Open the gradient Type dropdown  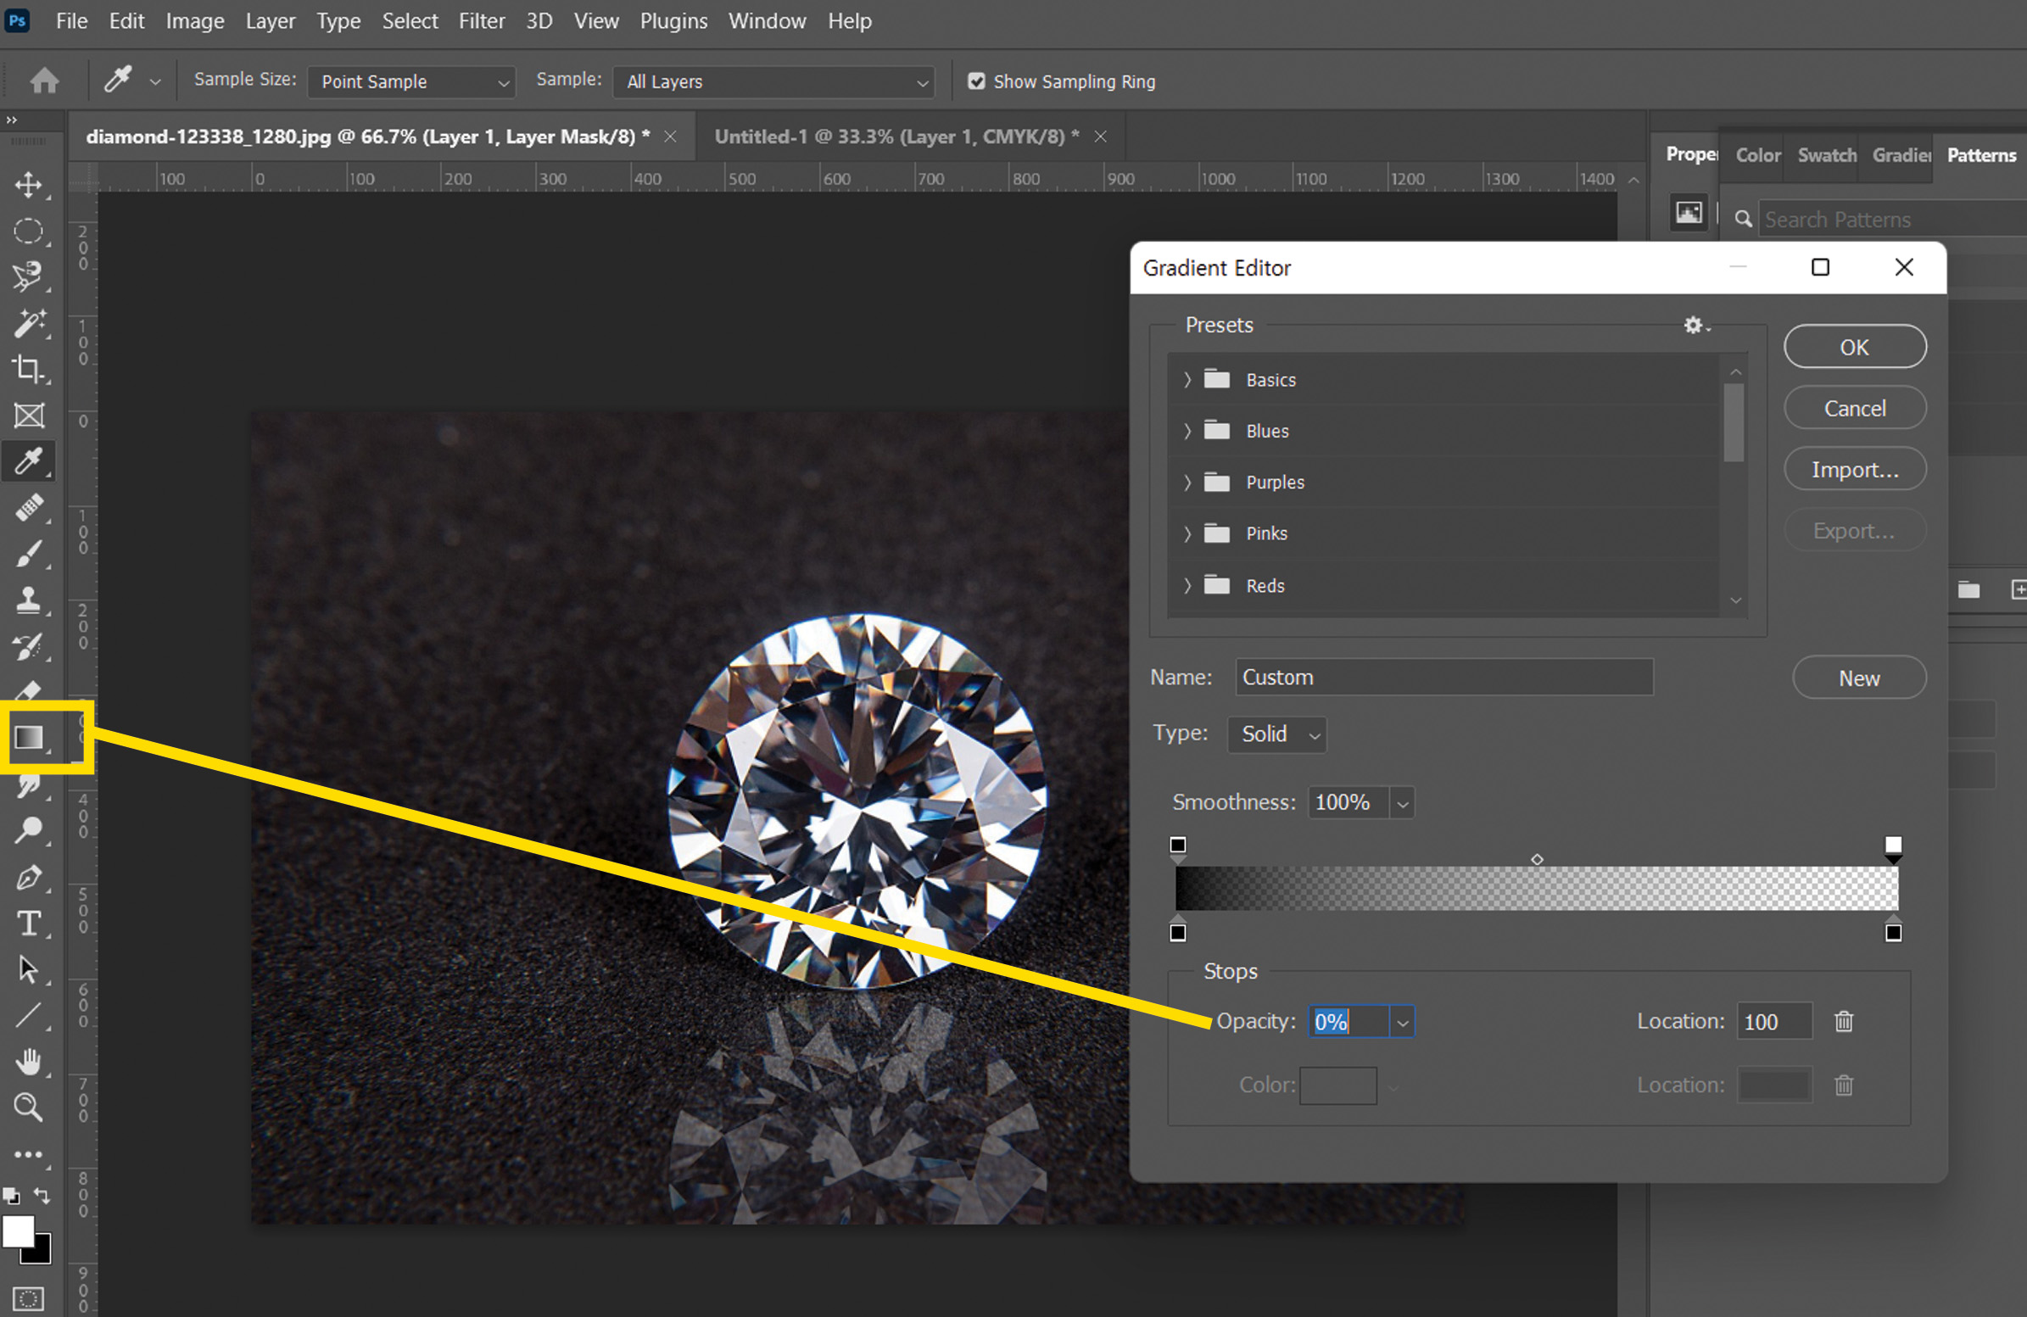[x=1276, y=734]
